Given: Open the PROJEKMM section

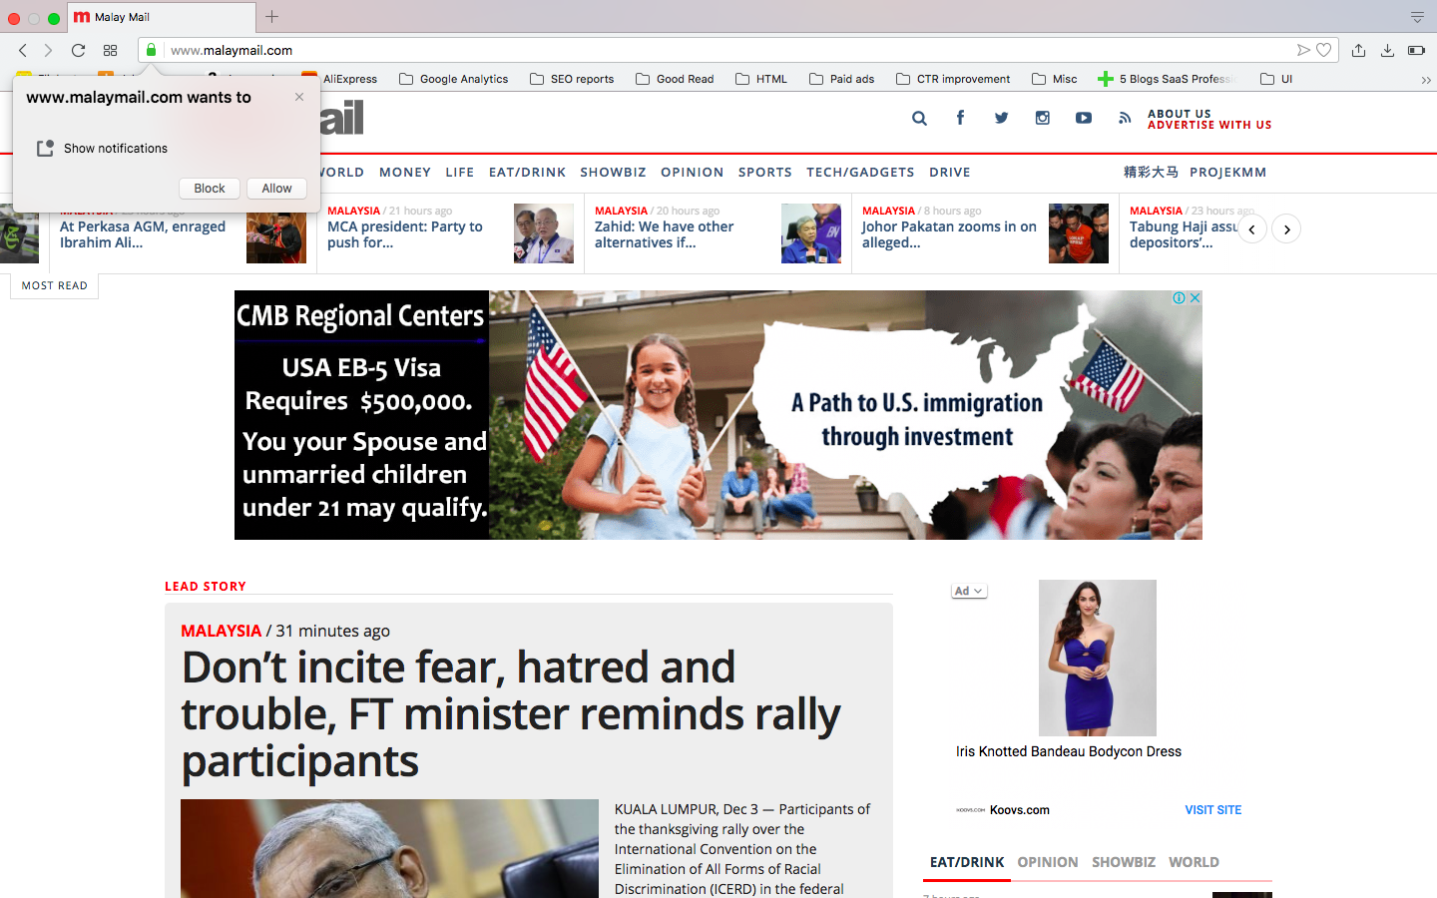Looking at the screenshot, I should [x=1228, y=172].
